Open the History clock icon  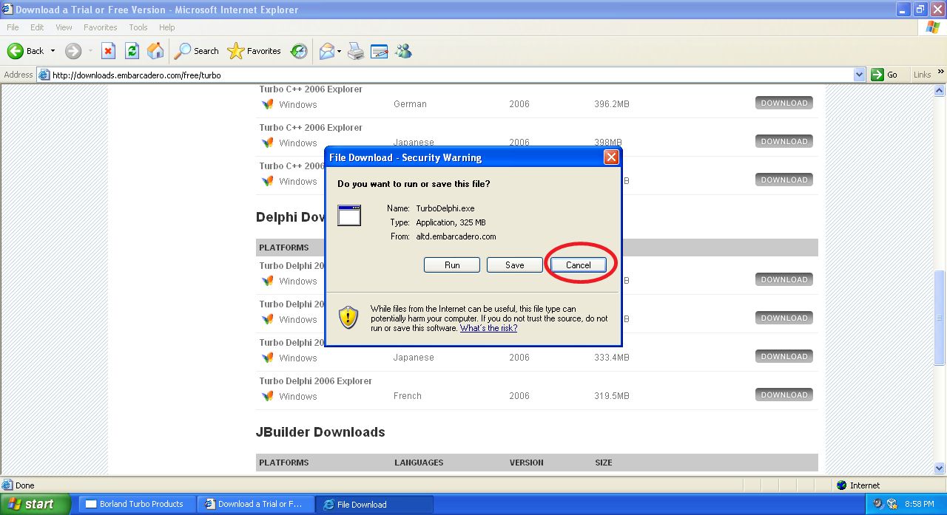click(x=299, y=51)
